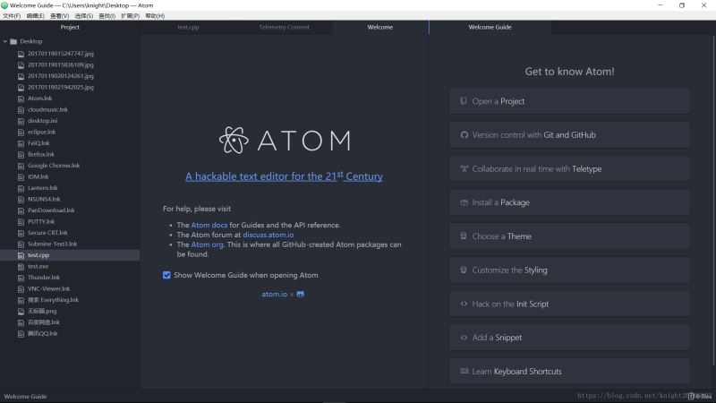716x403 pixels.
Task: Select test.cpp in the project tree
Action: (x=70, y=255)
